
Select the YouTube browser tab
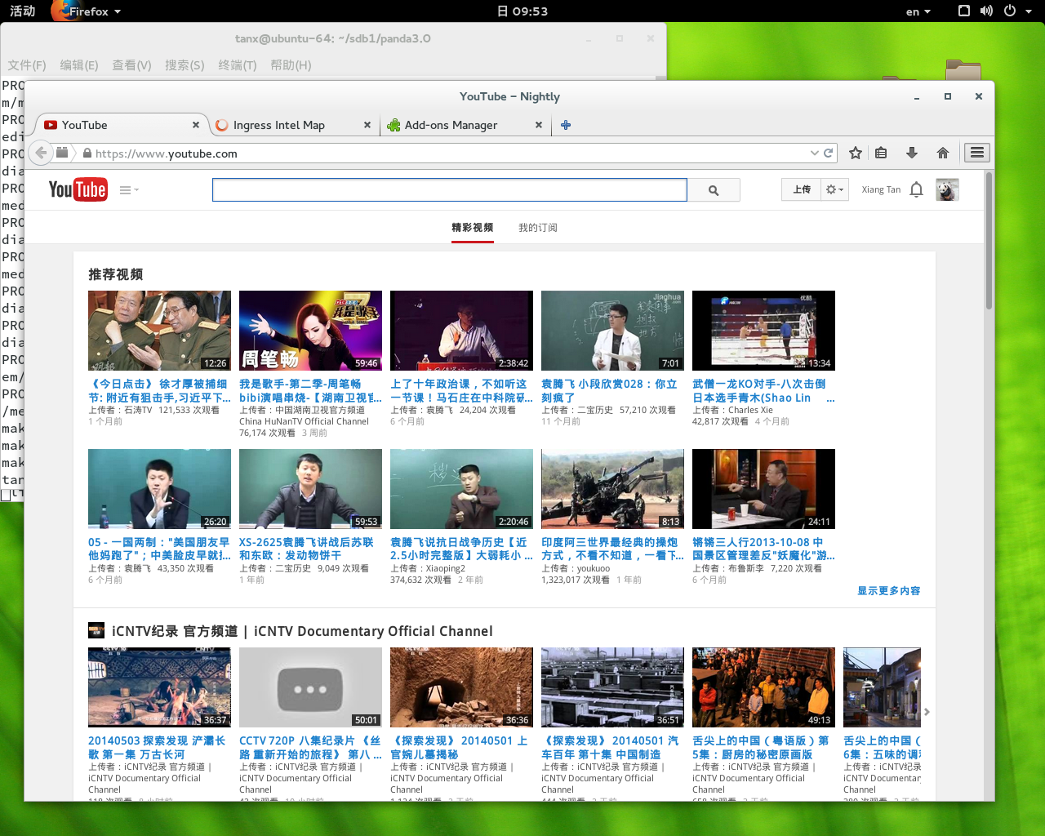tap(122, 125)
